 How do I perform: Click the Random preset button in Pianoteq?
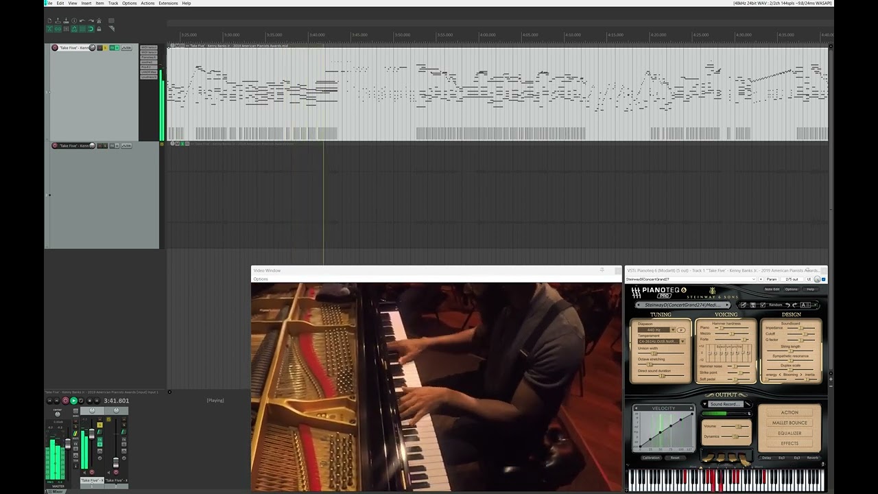tap(775, 305)
